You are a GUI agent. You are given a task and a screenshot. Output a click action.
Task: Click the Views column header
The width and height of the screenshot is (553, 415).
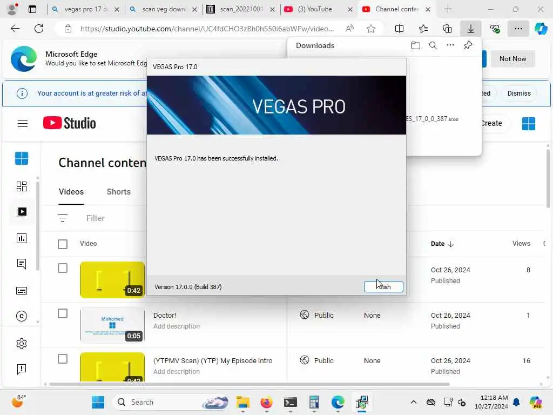(x=521, y=244)
